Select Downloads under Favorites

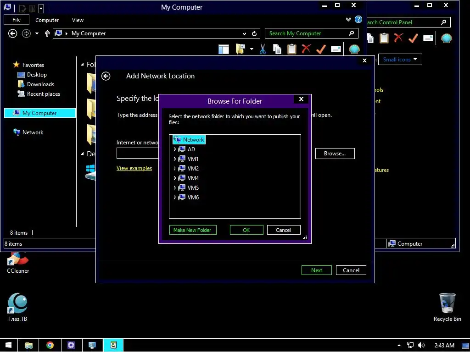pos(40,84)
